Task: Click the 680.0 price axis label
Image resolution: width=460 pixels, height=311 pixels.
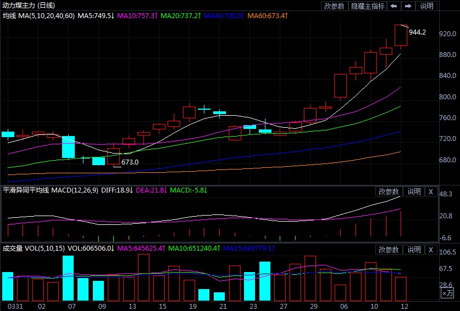Action: 448,160
